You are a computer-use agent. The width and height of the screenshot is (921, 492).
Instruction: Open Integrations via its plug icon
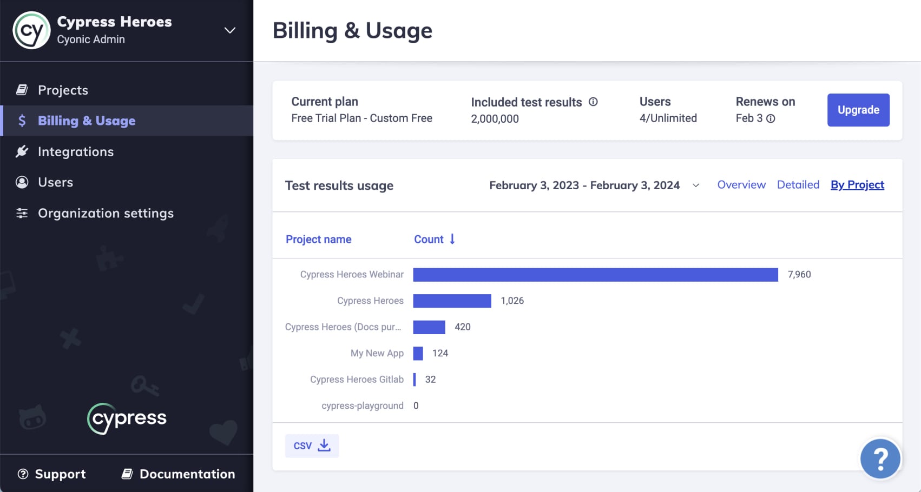point(22,151)
